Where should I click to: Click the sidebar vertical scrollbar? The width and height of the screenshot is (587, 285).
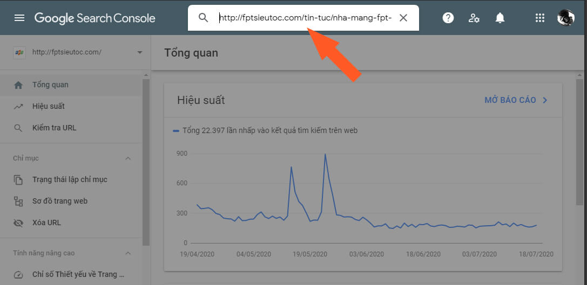point(146,163)
